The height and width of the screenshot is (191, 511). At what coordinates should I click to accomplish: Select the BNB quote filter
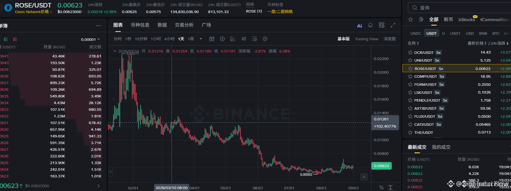click(483, 33)
